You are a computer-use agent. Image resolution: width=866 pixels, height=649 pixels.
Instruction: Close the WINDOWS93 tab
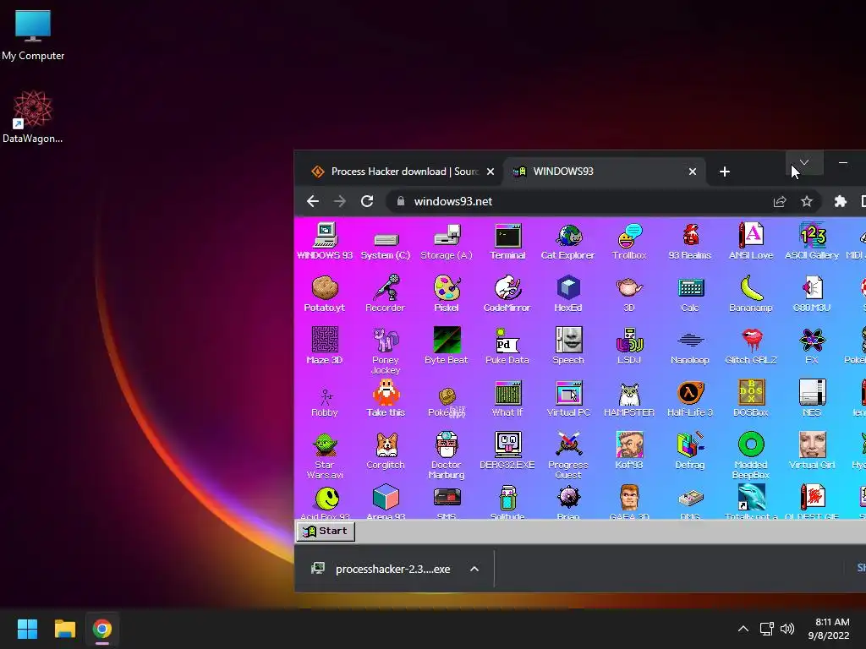[x=692, y=172]
